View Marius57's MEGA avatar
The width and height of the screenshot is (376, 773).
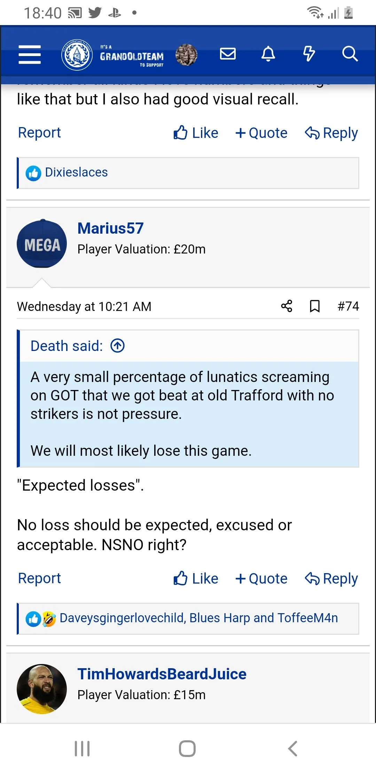tap(42, 243)
